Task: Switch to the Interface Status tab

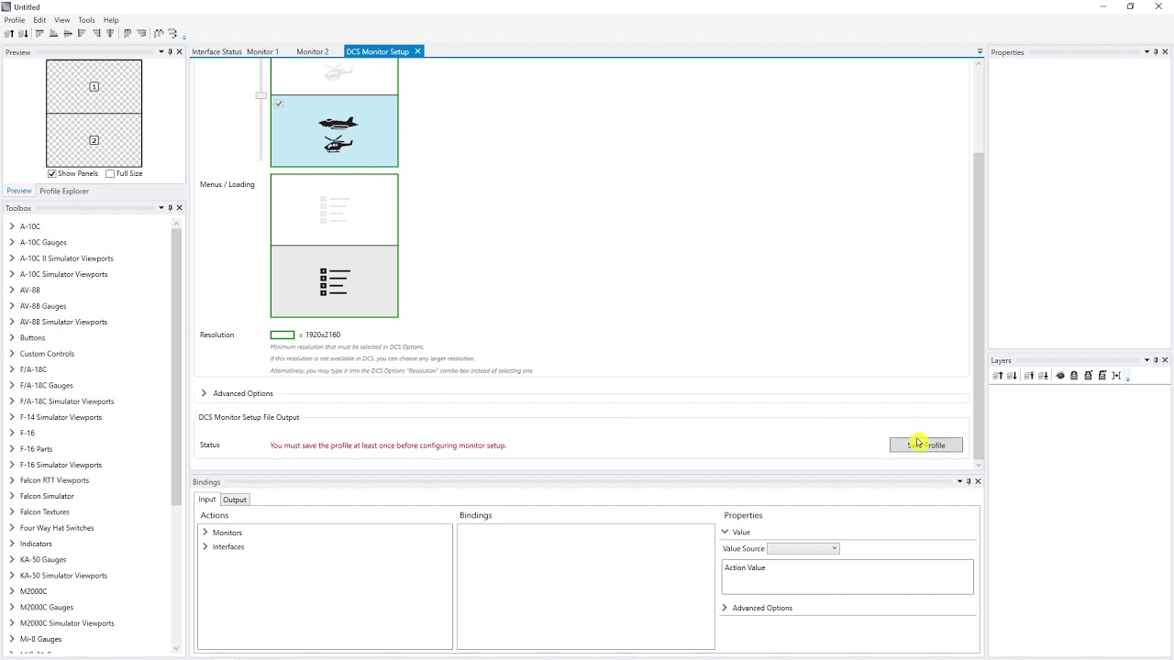Action: 216,51
